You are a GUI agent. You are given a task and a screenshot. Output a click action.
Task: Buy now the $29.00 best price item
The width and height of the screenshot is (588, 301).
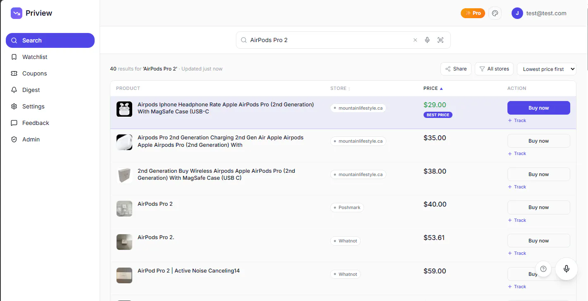click(x=538, y=108)
